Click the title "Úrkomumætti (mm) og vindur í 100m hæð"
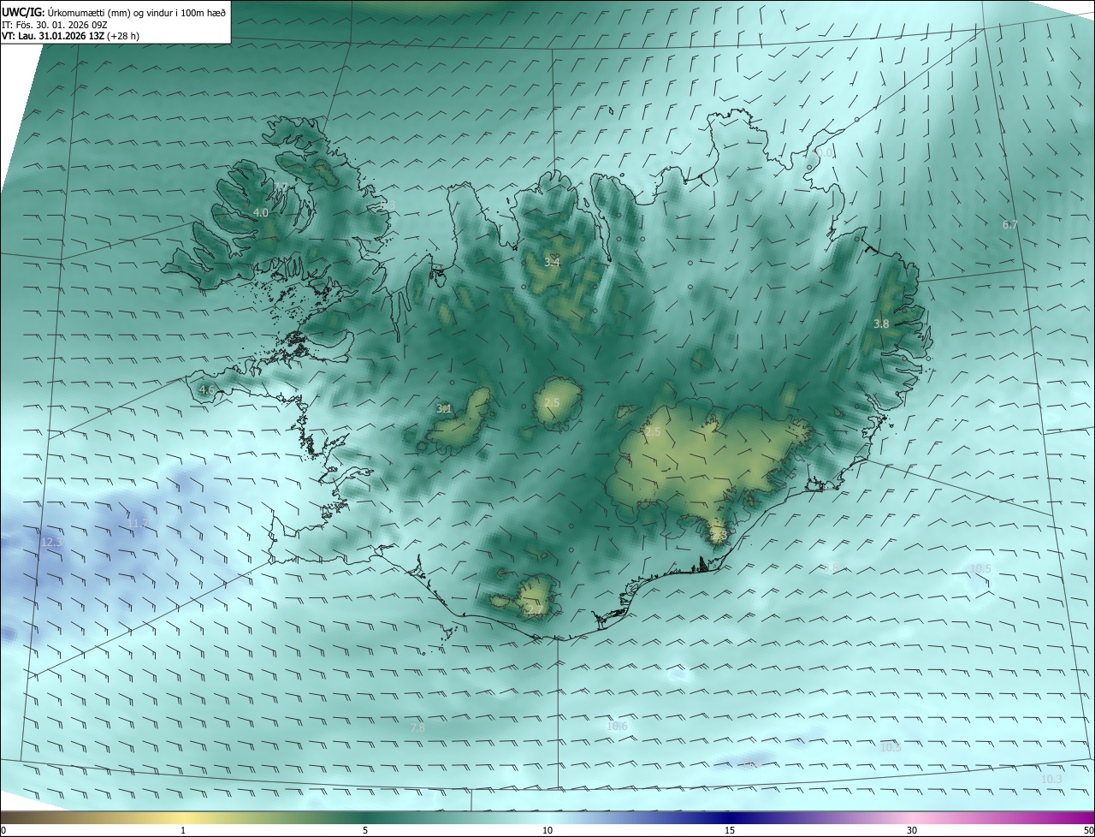Screen dimensions: 1095x837 137,12
